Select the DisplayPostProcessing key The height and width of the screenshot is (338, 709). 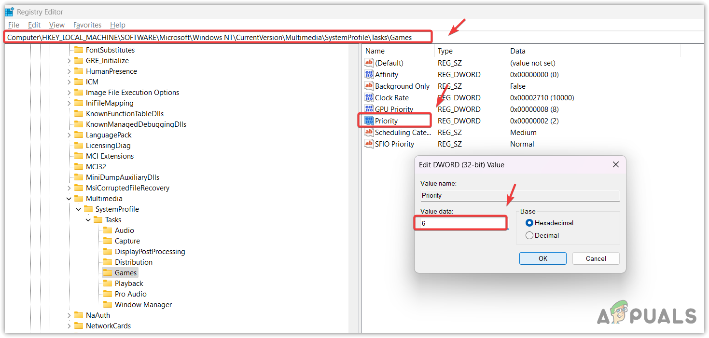pyautogui.click(x=150, y=251)
